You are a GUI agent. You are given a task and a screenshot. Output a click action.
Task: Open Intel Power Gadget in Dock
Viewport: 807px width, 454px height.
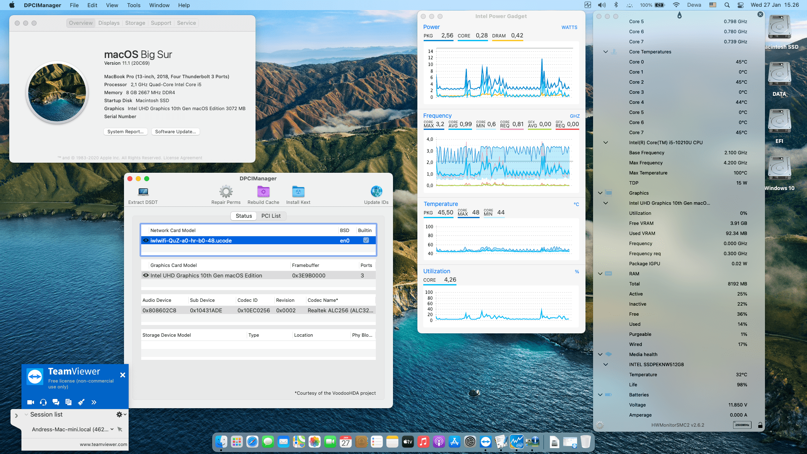click(517, 441)
